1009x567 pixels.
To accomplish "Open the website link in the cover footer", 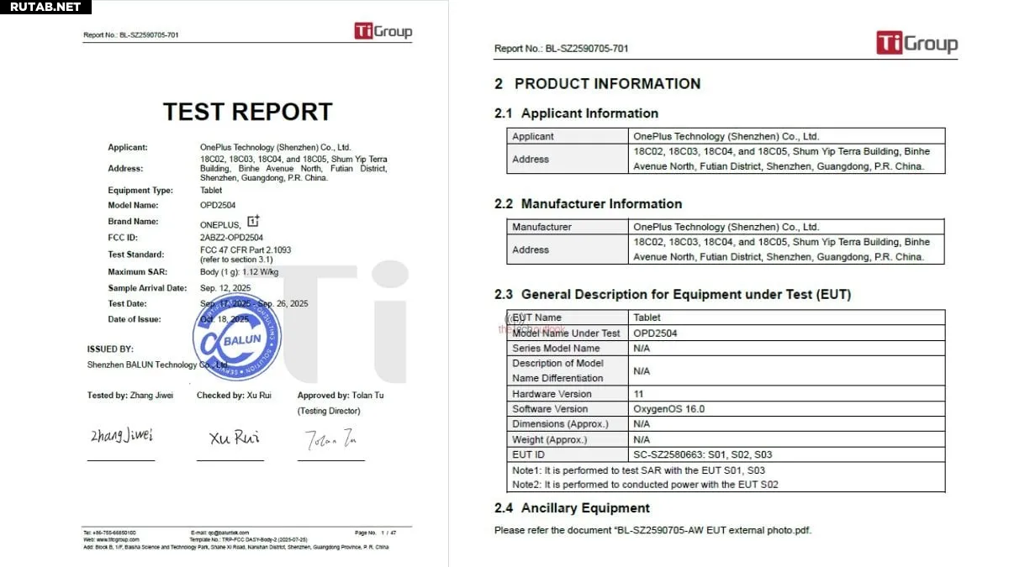I will pyautogui.click(x=116, y=539).
